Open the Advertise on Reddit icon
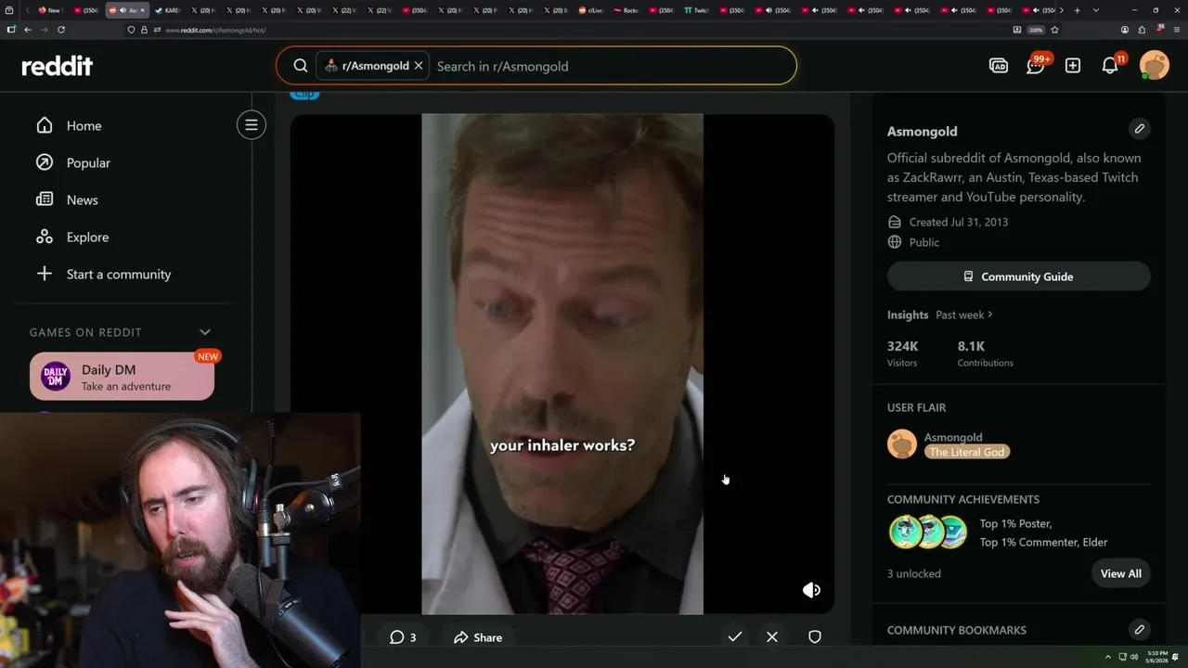Screen dimensions: 1188x668 (999, 66)
